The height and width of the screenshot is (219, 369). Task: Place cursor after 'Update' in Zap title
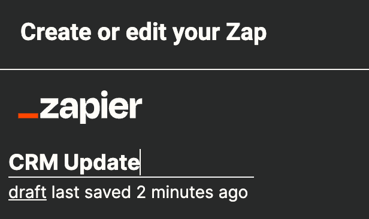[140, 162]
